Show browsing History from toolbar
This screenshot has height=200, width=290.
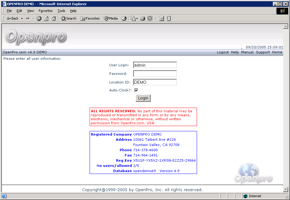click(x=124, y=18)
